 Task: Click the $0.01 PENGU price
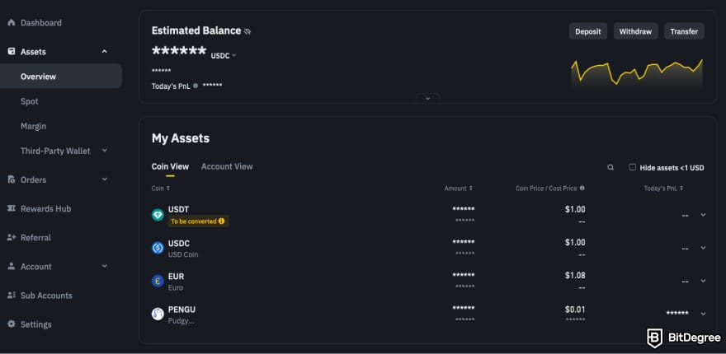pyautogui.click(x=575, y=310)
